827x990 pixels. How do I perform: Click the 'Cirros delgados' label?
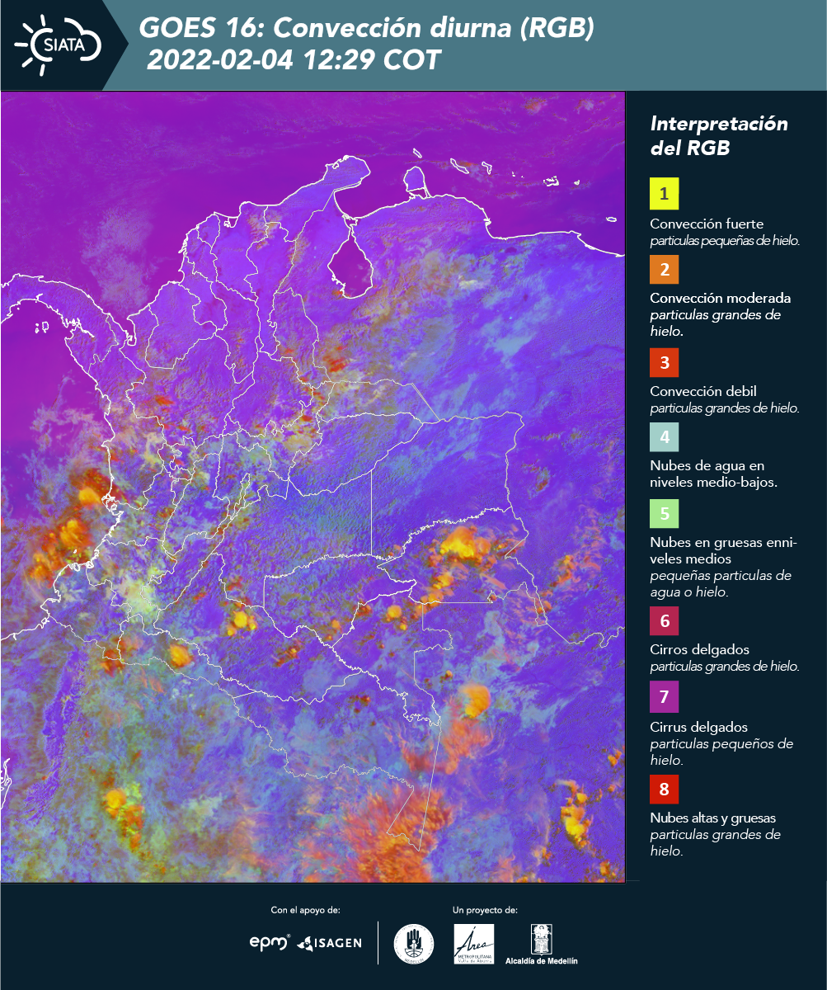[x=699, y=649]
